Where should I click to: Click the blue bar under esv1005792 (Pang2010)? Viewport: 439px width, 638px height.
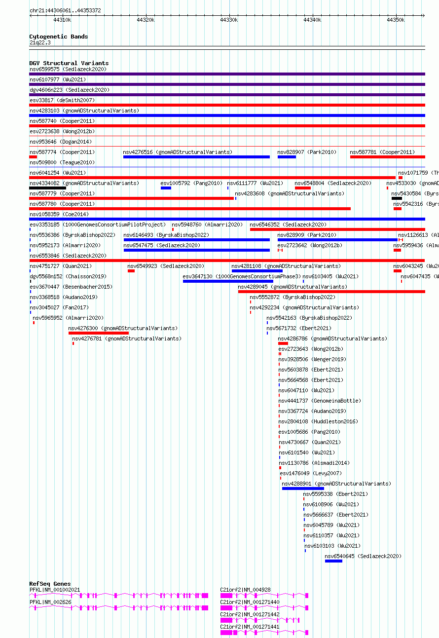(166, 188)
